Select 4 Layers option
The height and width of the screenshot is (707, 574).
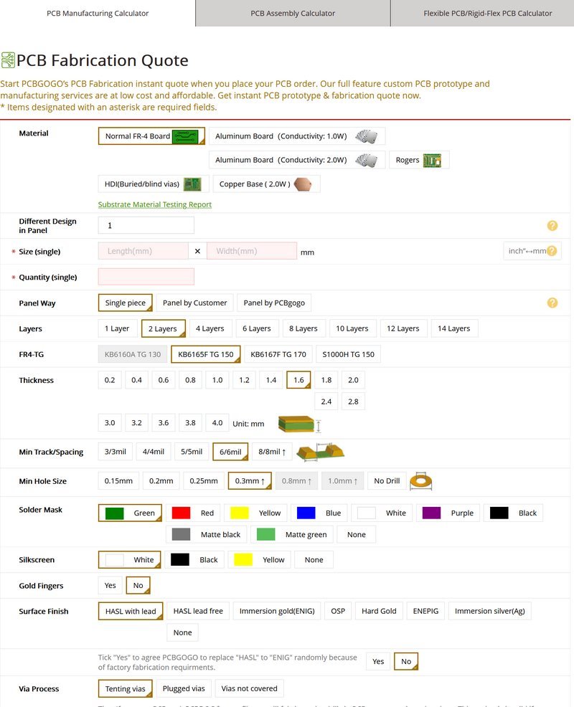point(210,328)
